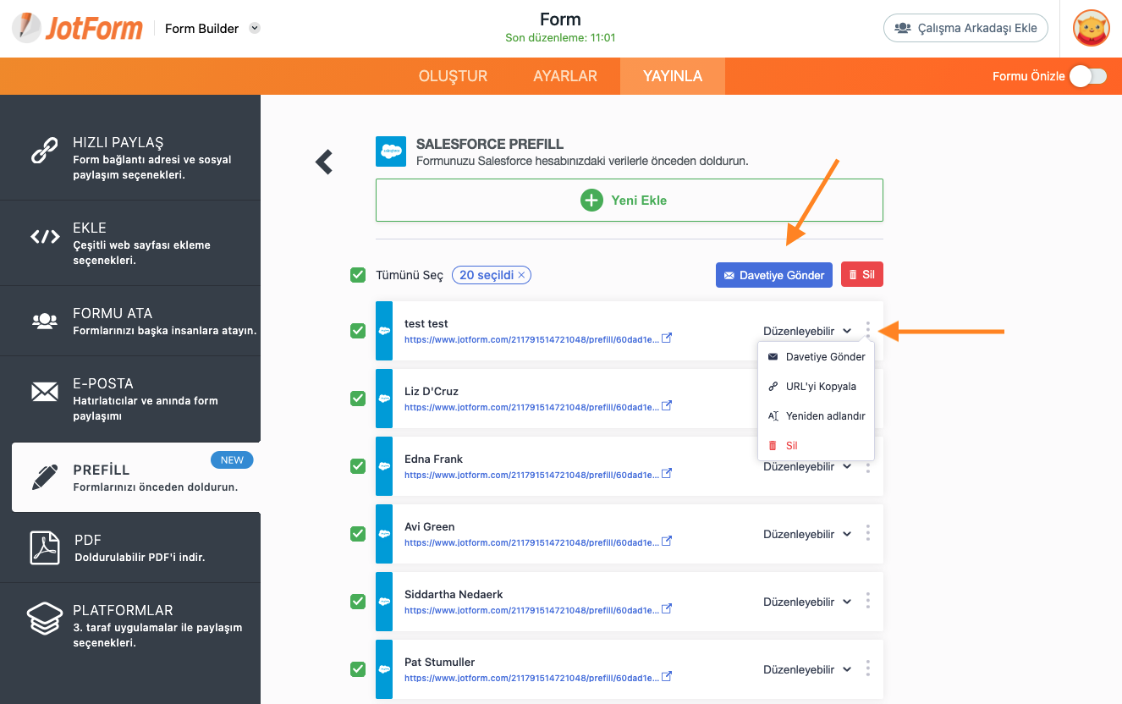
Task: Deselect the Edna Frank row checkbox
Action: point(358,466)
